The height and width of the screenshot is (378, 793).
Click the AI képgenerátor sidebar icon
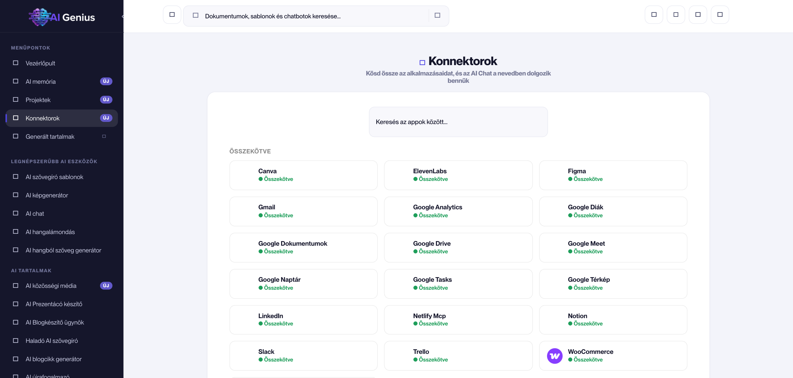[16, 195]
